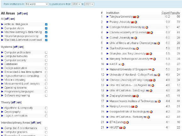
Task: Open the chart icon for Univ. of California - Los Angeles
Action: coord(153,85)
